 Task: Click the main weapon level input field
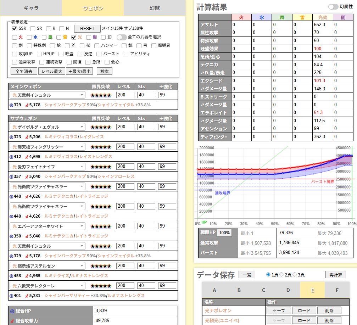[x=125, y=95]
